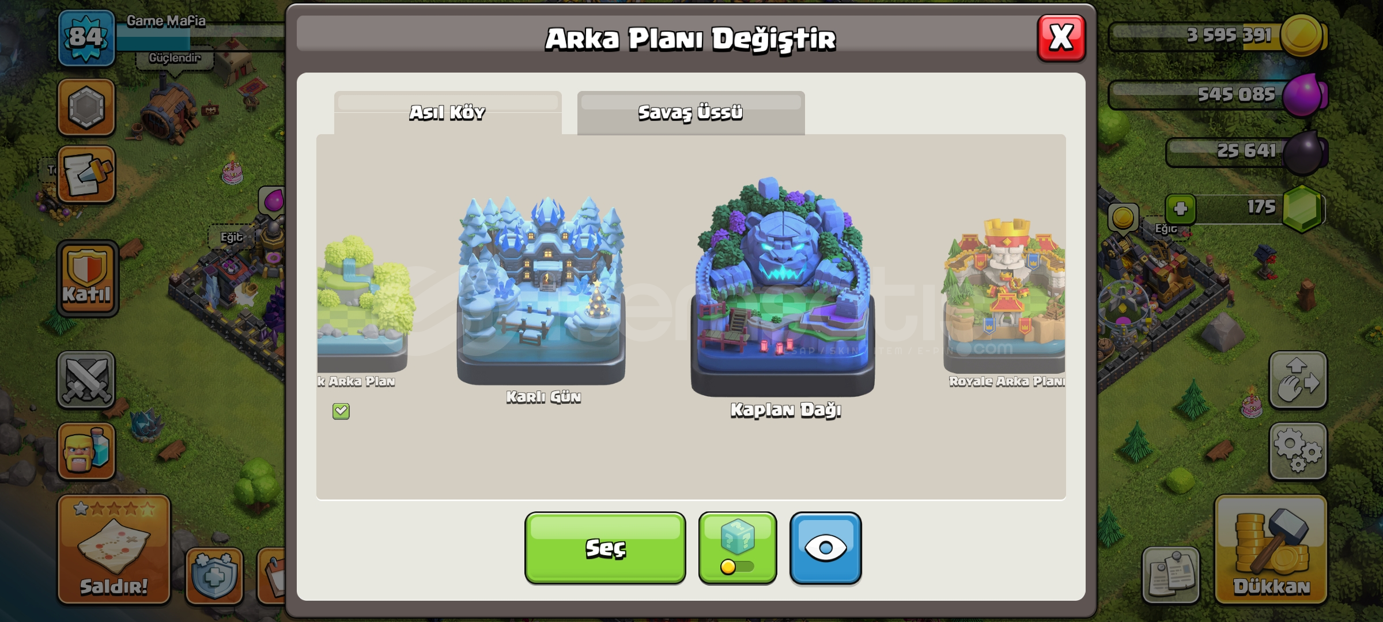Toggle the random scenery dice switch

[738, 548]
